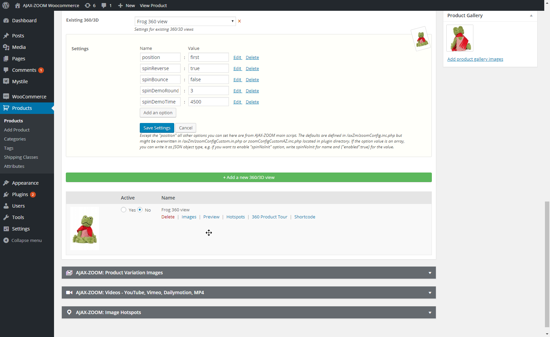
Task: Expand AJAX-ZOOM Product Variation Images panel arrow
Action: coord(430,273)
